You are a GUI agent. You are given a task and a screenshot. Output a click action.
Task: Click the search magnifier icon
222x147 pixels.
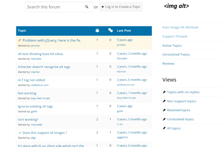(x=87, y=7)
